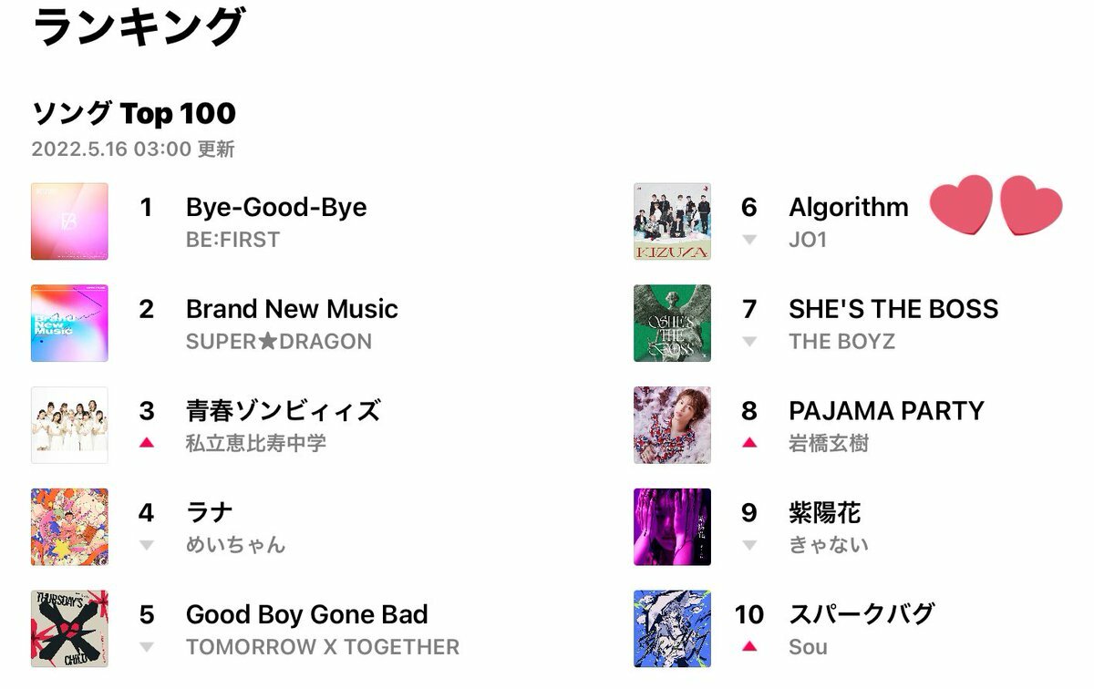Open the ラナ colorful cover art
Screen dimensions: 1094x689
69,528
